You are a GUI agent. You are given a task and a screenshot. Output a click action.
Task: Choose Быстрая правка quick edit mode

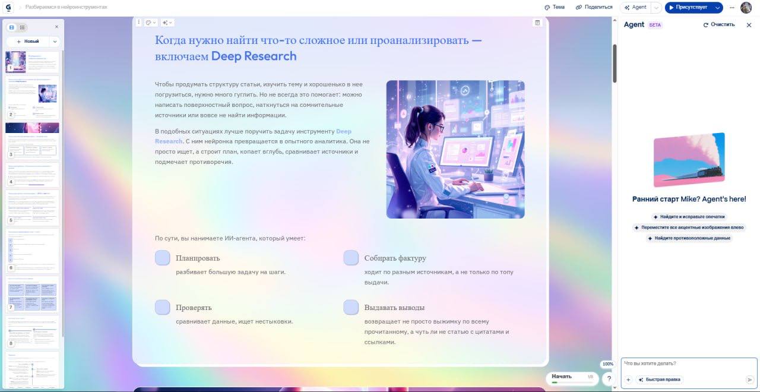tap(659, 380)
